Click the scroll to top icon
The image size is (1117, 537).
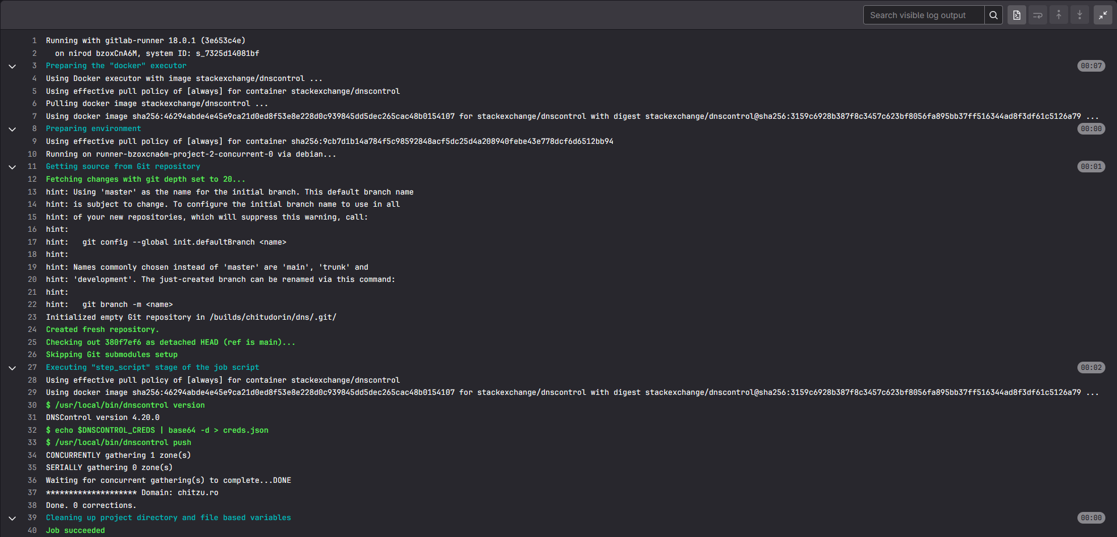1059,15
